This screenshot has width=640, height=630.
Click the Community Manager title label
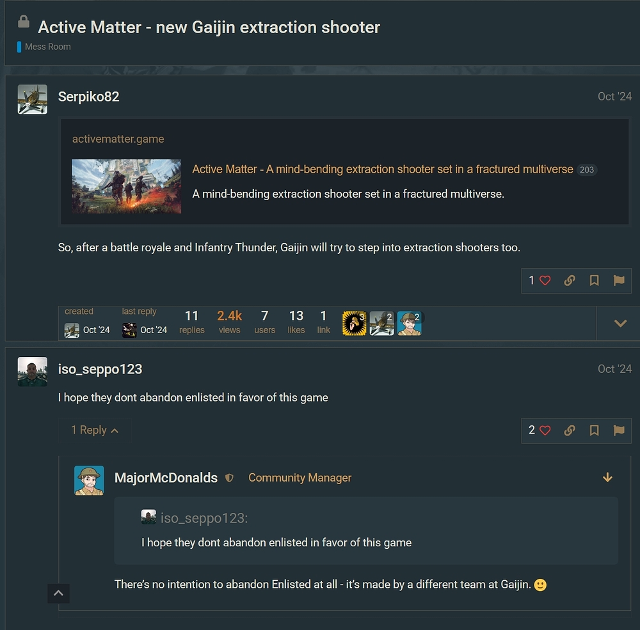(300, 478)
